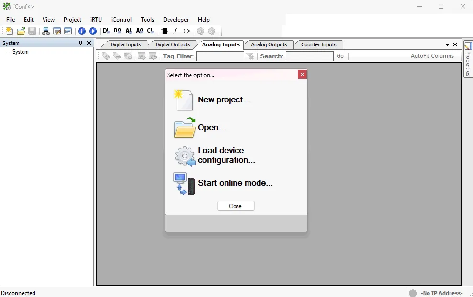Switch to the Analog Outputs tab
This screenshot has width=473, height=297.
269,44
